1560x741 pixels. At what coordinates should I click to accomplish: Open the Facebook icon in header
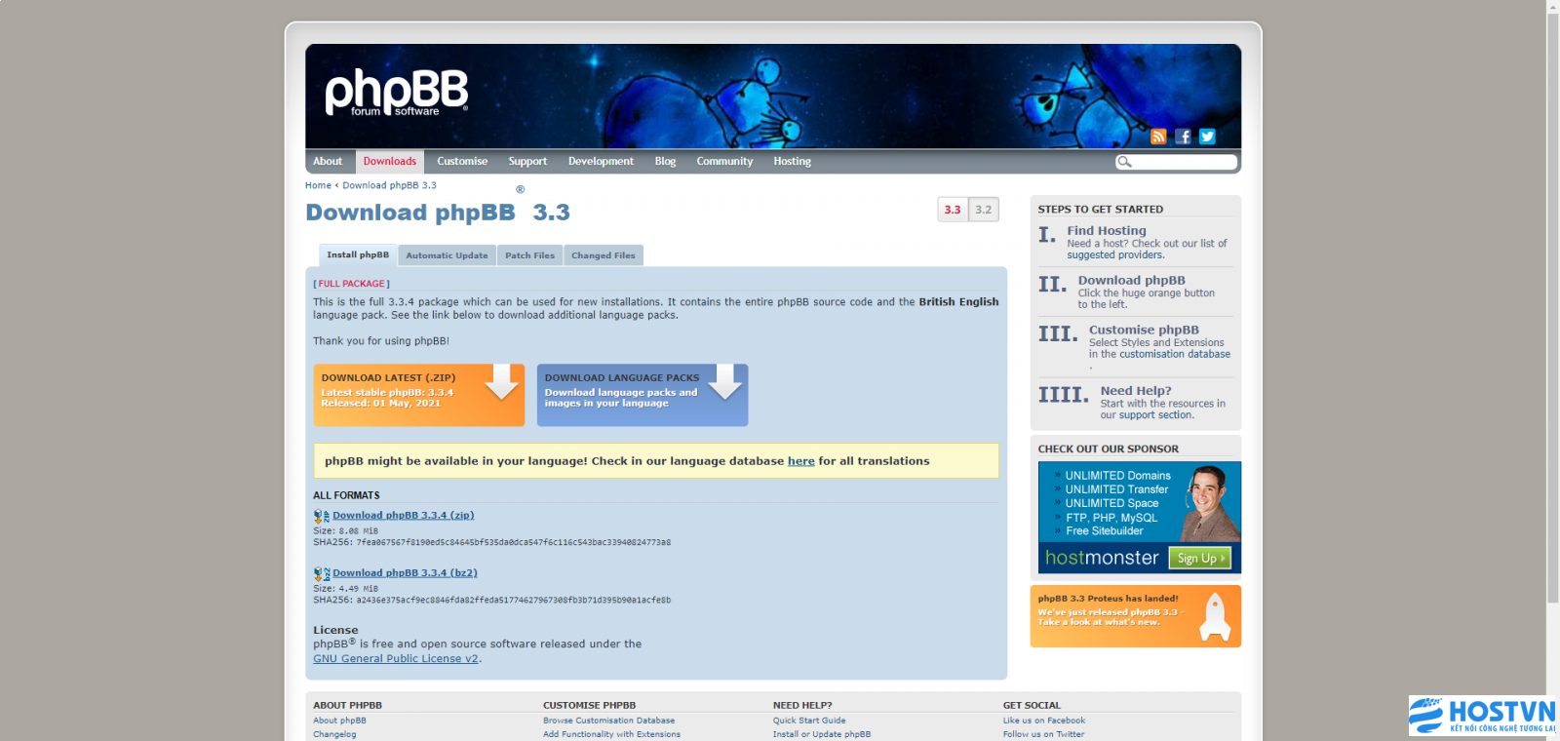pyautogui.click(x=1183, y=136)
